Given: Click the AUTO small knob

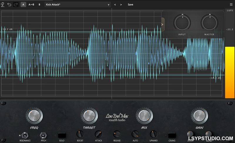Looking at the screenshot, I should [x=135, y=134].
